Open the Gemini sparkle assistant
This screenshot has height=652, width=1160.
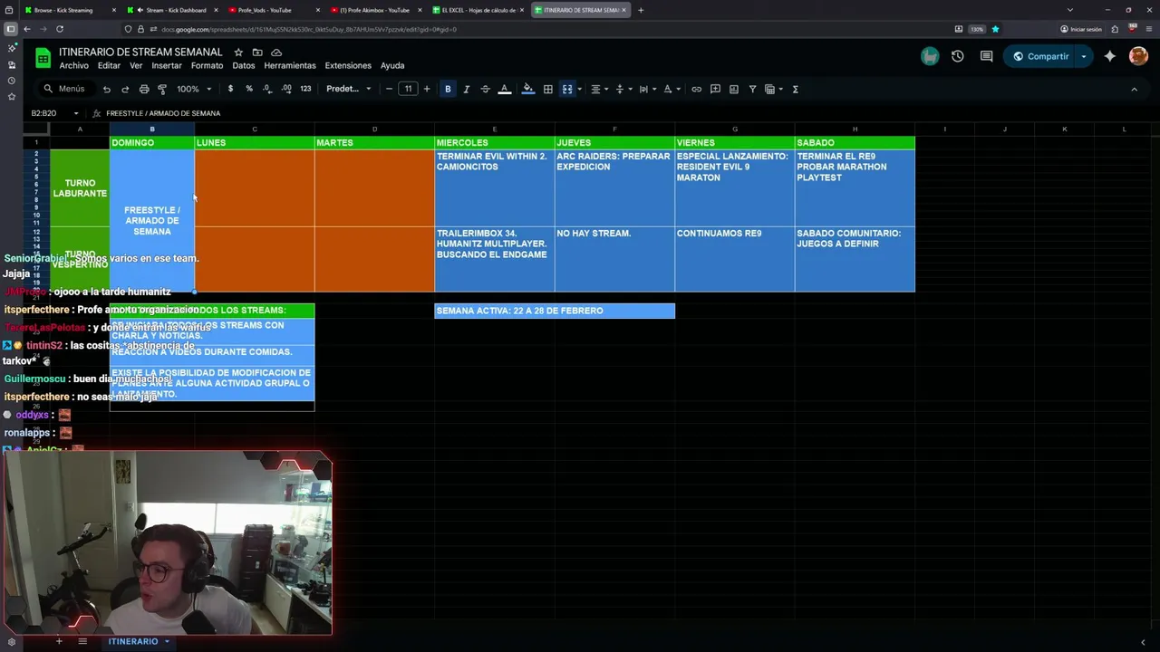click(1110, 56)
